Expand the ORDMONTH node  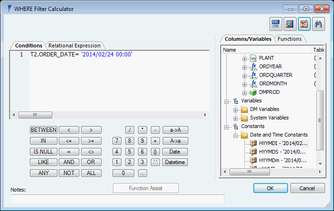click(x=244, y=84)
